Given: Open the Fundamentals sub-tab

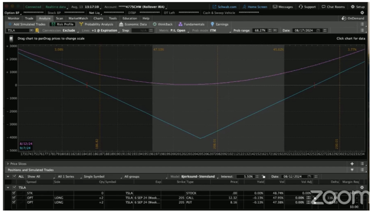Looking at the screenshot, I should point(191,24).
